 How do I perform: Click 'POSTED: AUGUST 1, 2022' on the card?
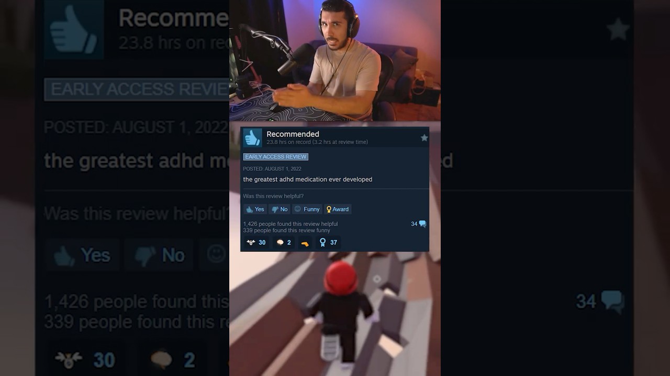[x=272, y=169]
